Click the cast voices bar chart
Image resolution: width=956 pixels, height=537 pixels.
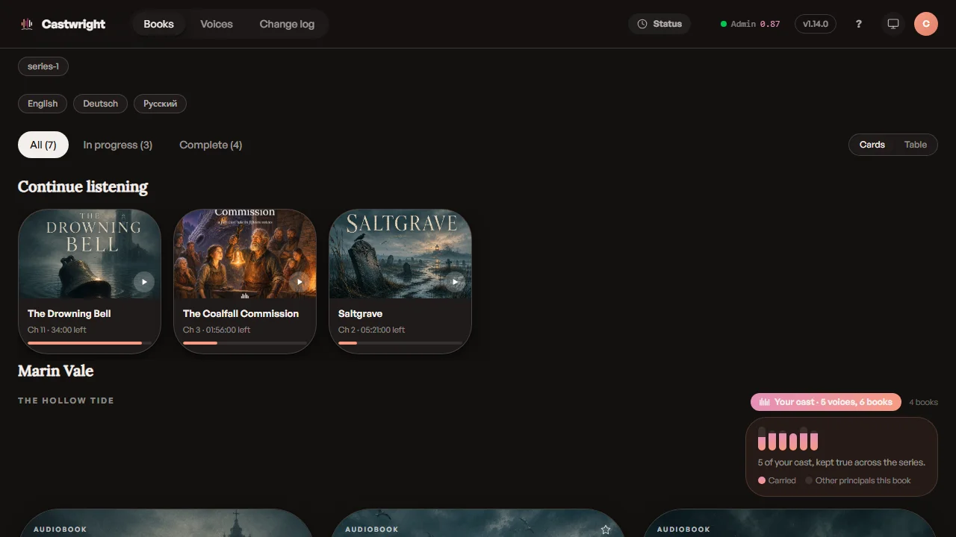pos(788,439)
